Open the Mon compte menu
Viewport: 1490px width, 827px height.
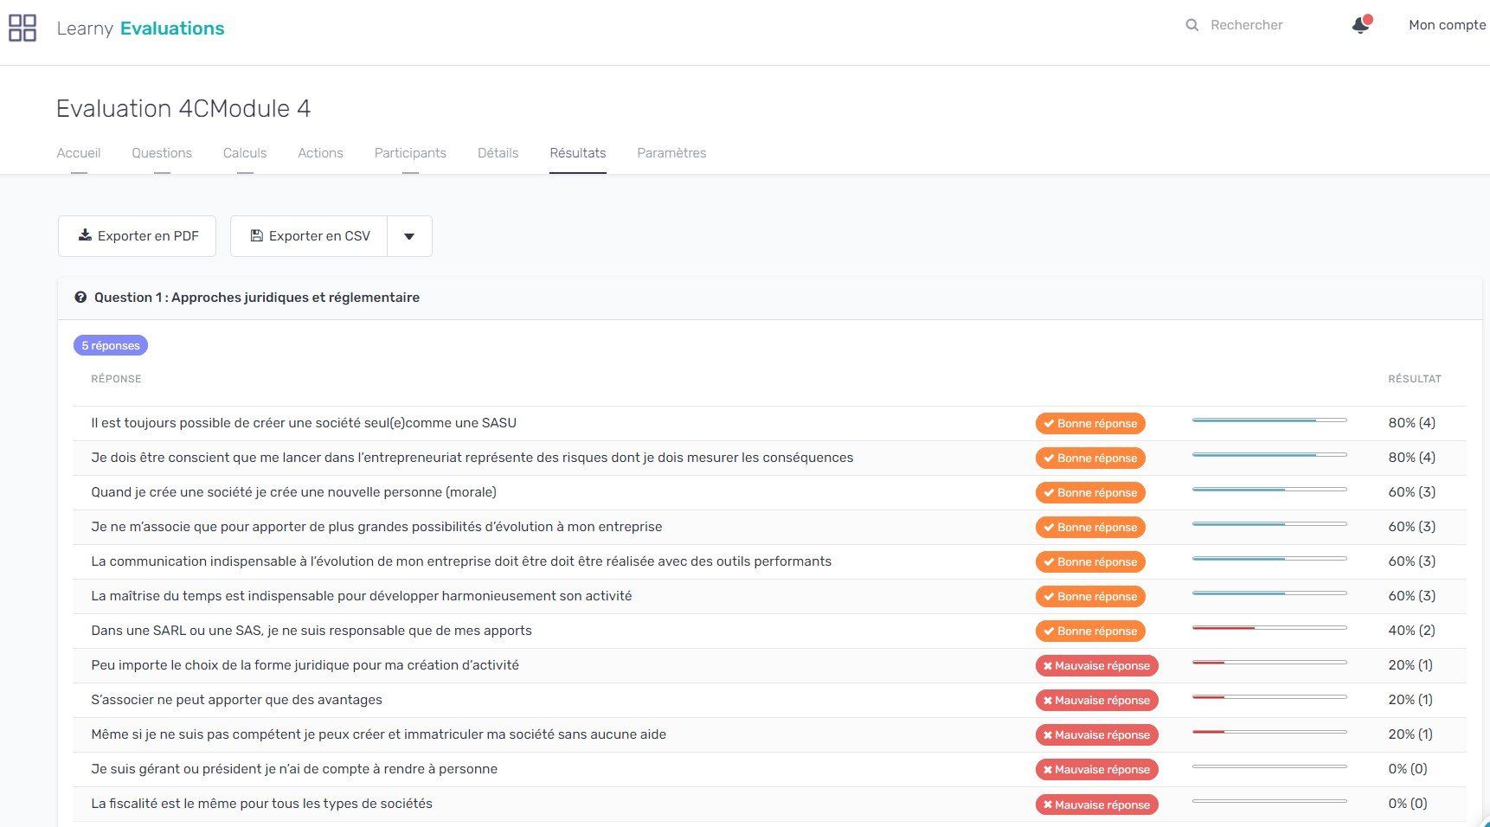[1447, 25]
